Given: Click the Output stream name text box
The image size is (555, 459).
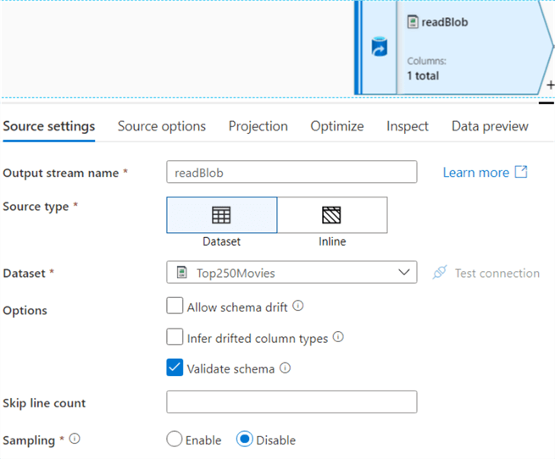Looking at the screenshot, I should click(291, 172).
